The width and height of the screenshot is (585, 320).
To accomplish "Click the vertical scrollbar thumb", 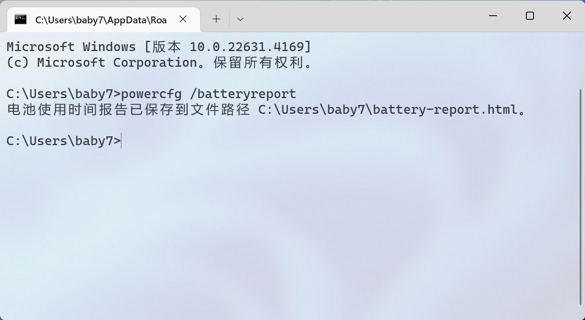I will click(580, 196).
